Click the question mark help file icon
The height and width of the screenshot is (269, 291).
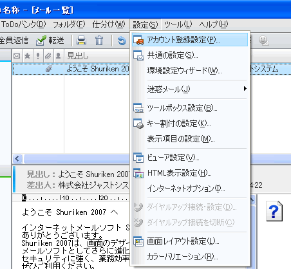[274, 210]
